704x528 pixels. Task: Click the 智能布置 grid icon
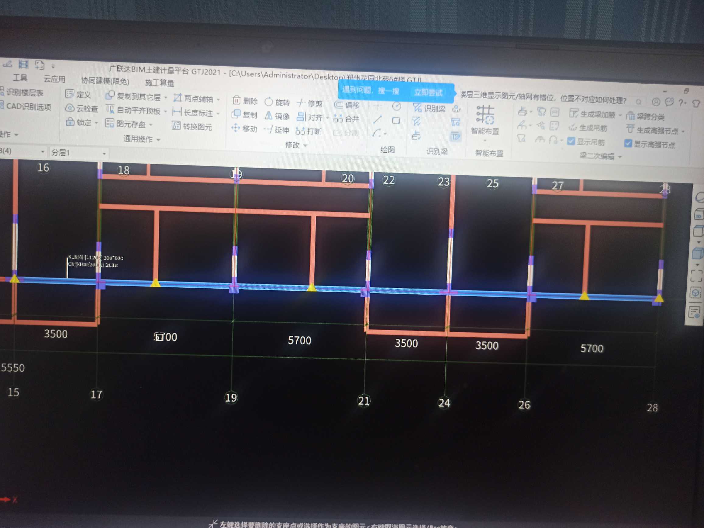pyautogui.click(x=485, y=114)
